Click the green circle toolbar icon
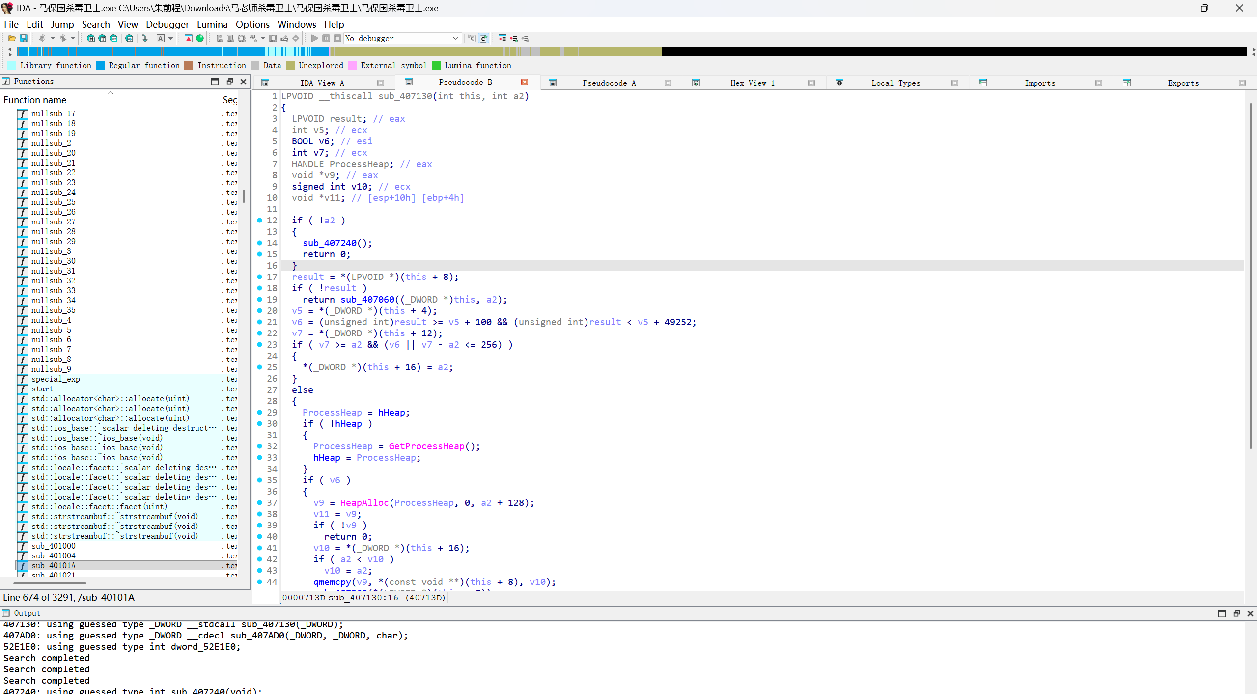1257x694 pixels. 200,38
